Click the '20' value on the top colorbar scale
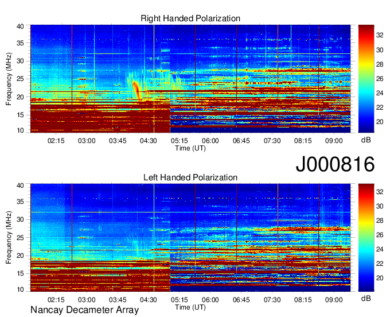Image resolution: width=390 pixels, height=317 pixels. click(380, 122)
